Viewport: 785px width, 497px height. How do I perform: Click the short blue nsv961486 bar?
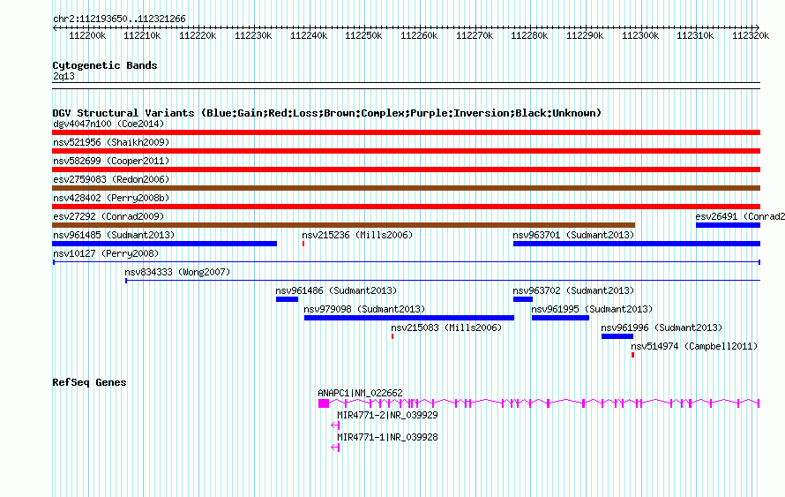click(287, 299)
